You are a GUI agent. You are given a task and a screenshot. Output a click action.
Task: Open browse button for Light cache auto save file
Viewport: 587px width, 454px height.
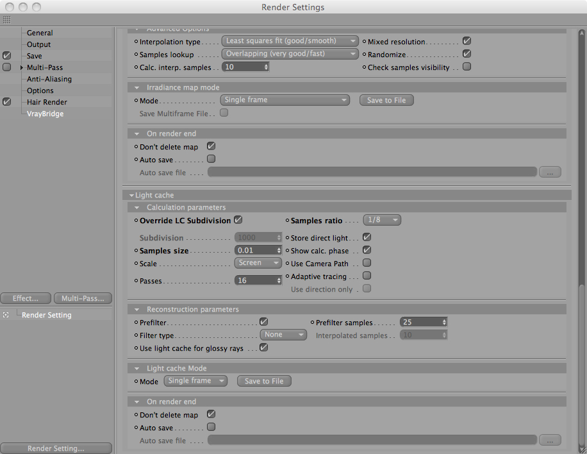tap(550, 440)
